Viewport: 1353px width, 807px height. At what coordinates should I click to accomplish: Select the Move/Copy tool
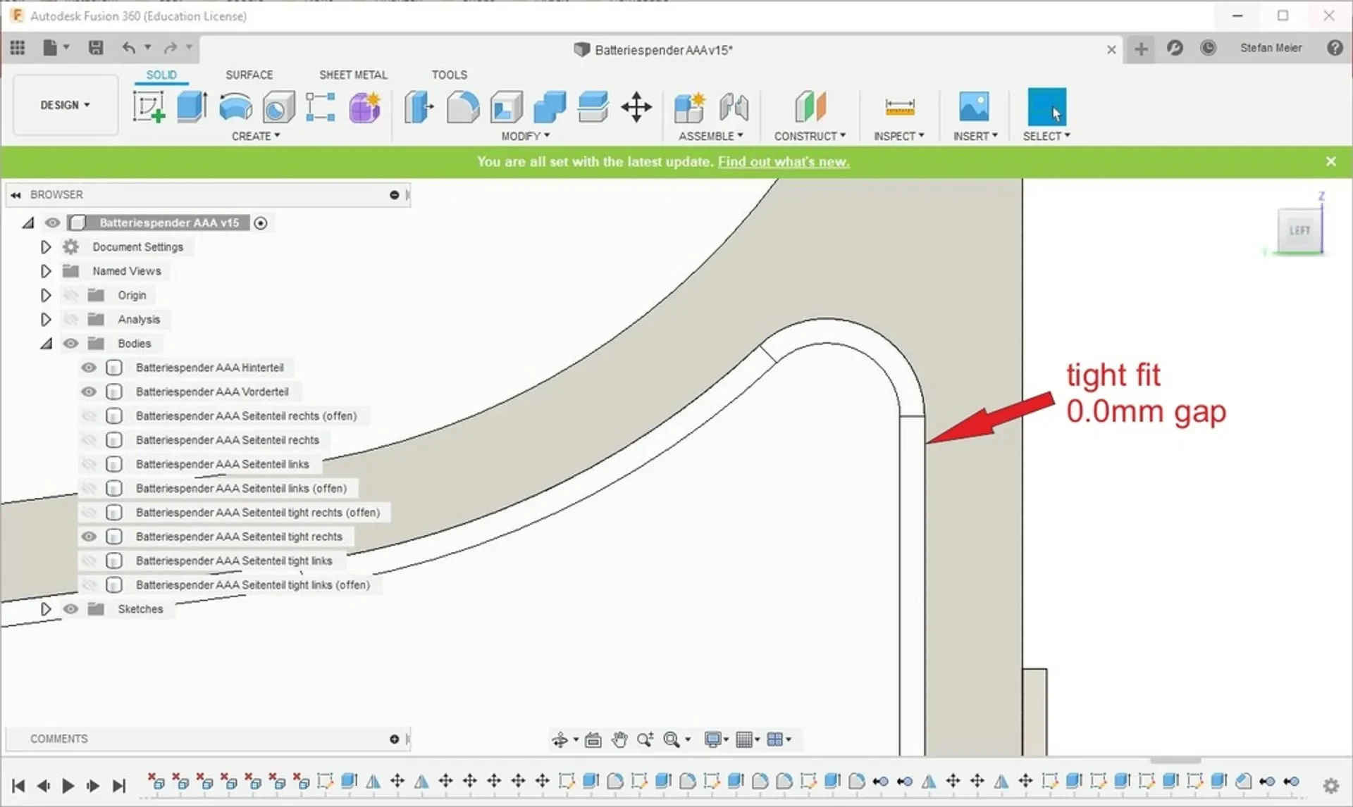tap(636, 107)
